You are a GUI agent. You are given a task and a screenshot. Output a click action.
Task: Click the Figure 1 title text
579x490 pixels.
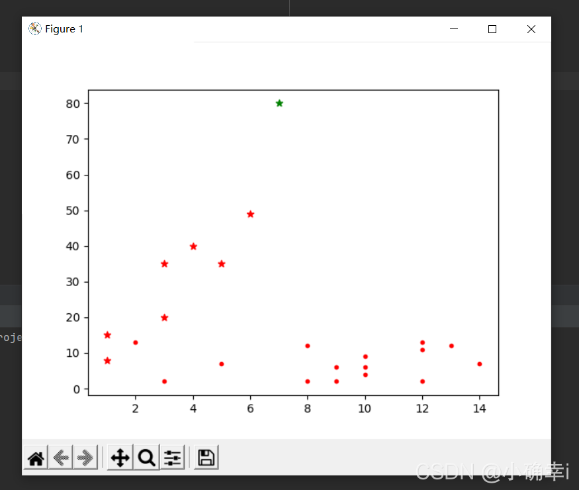coord(64,29)
